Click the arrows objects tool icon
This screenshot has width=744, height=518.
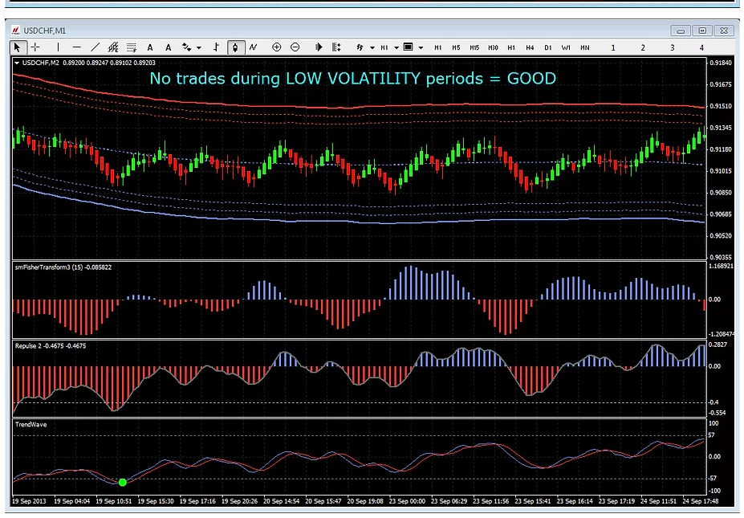coord(186,47)
